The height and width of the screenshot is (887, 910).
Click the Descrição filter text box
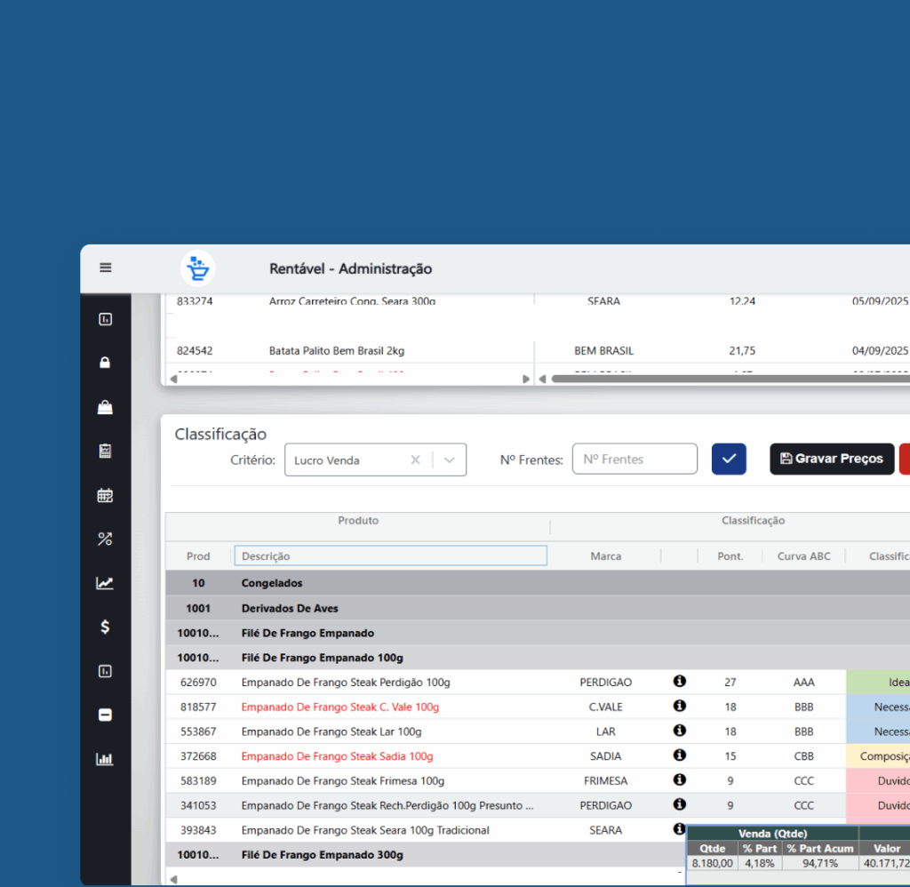390,555
